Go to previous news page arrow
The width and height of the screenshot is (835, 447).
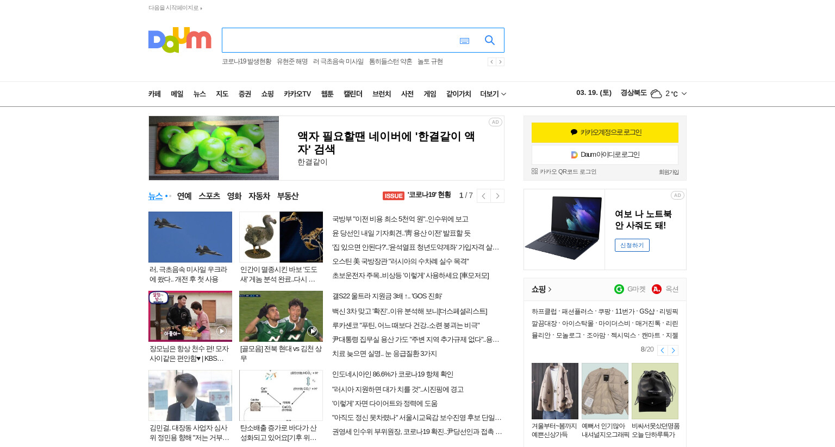(x=483, y=196)
